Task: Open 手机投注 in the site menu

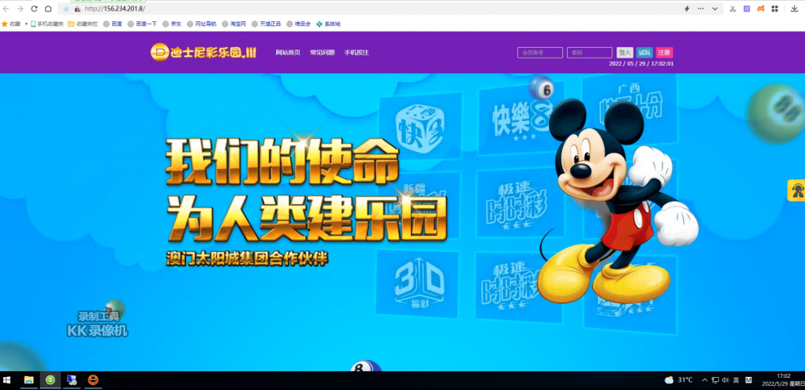Action: 357,53
